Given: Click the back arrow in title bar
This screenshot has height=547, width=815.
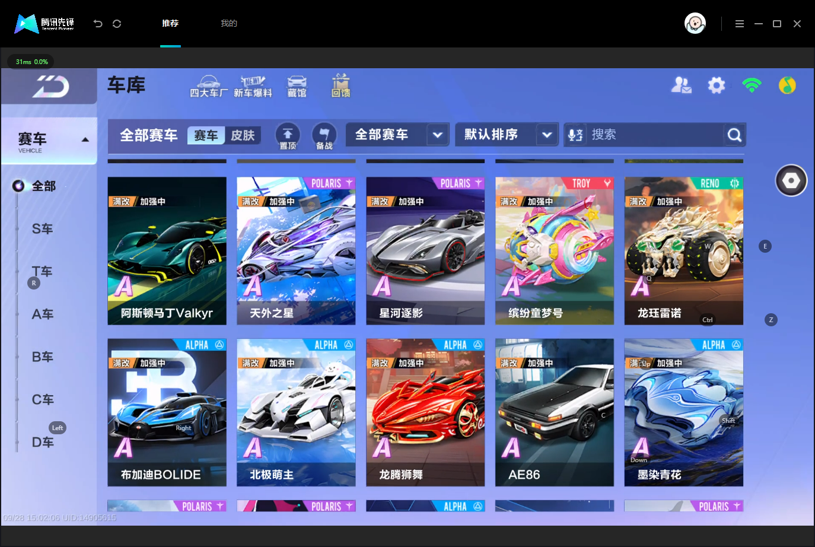Looking at the screenshot, I should pyautogui.click(x=98, y=24).
